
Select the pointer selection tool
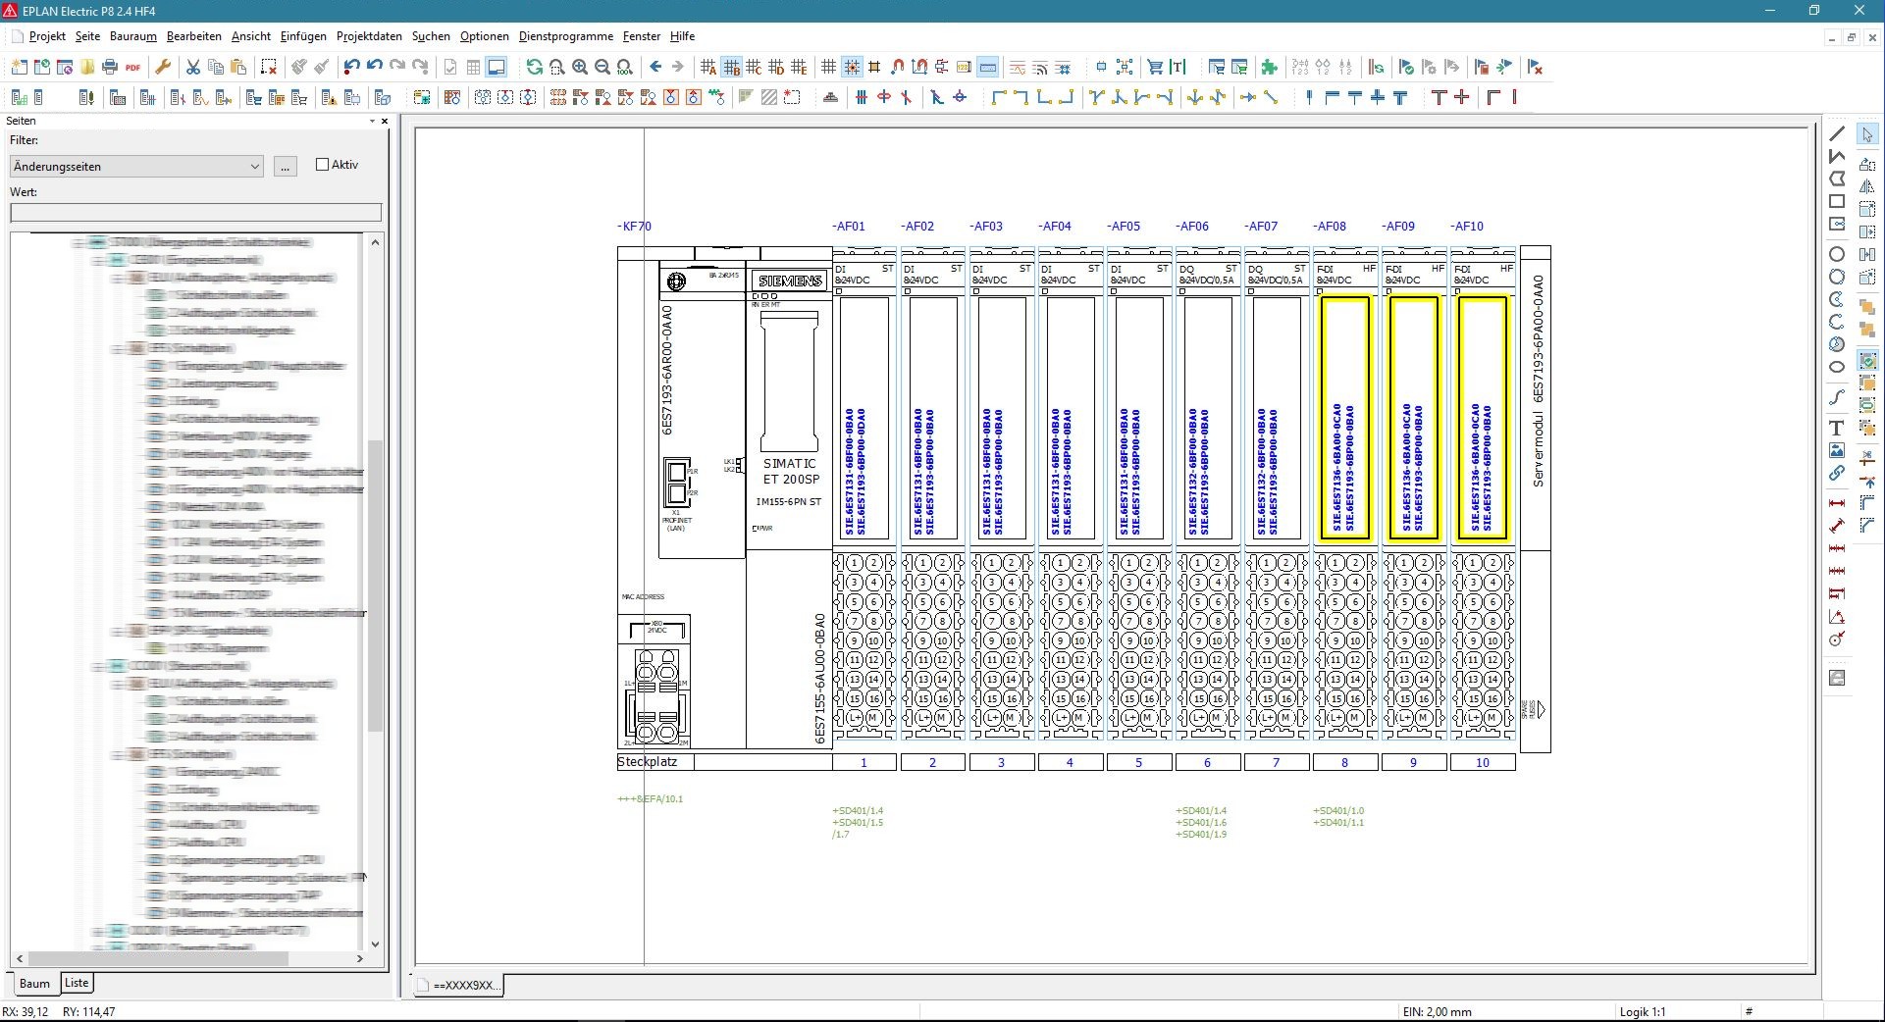(x=1867, y=134)
